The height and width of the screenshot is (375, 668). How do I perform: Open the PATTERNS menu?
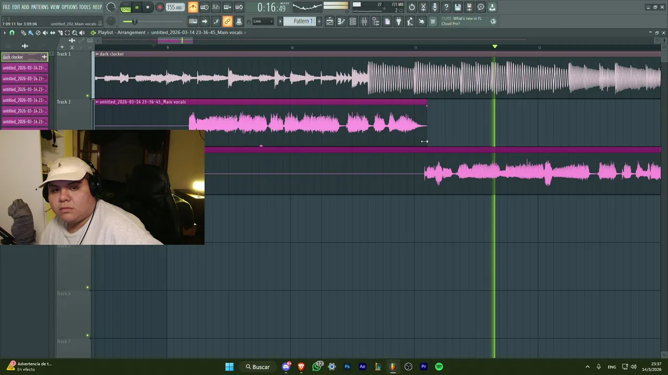tap(40, 7)
